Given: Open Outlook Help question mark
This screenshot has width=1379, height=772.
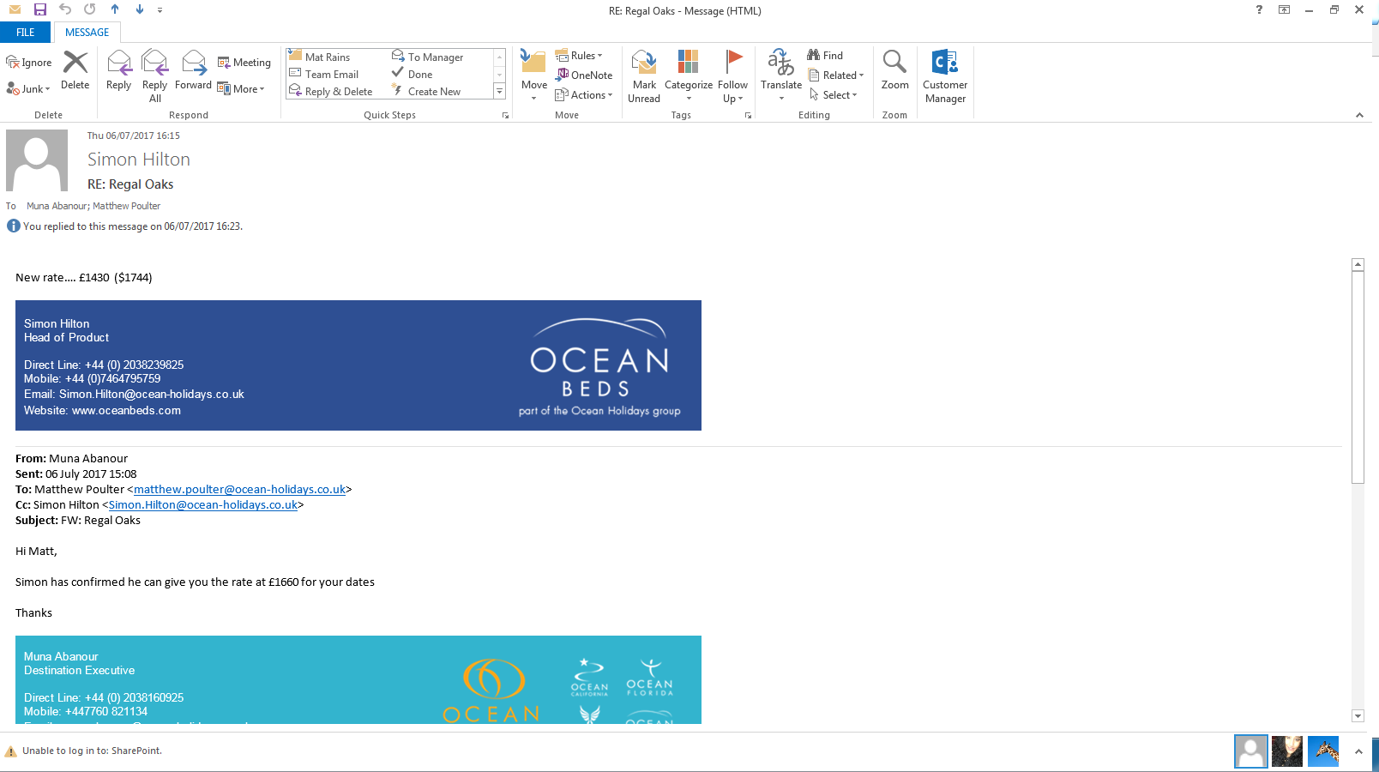Looking at the screenshot, I should (x=1259, y=10).
